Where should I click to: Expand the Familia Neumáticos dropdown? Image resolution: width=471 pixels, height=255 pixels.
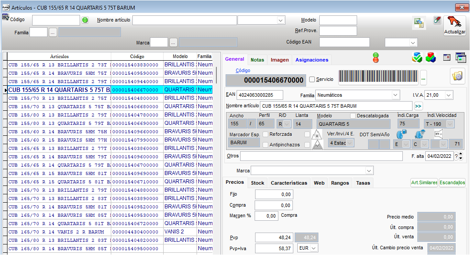click(x=395, y=95)
